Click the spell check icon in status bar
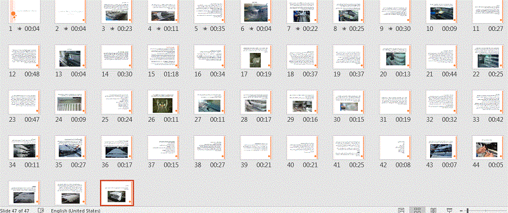The height and width of the screenshot is (213, 508). pos(41,210)
